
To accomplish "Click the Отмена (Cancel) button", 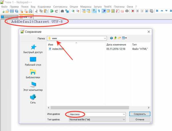I will pyautogui.click(x=140, y=119).
